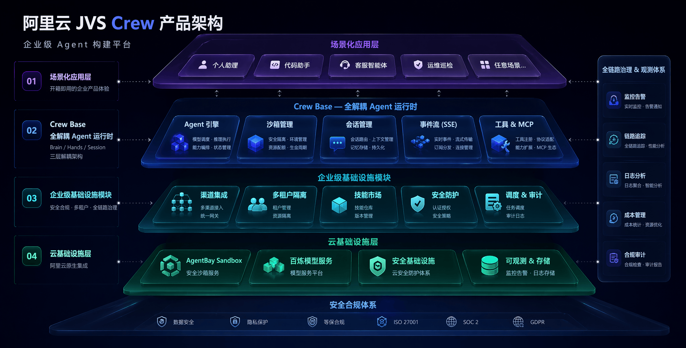Click the 链路追踪 icon in right panel
Screen dimensions: 686x348
coord(614,140)
